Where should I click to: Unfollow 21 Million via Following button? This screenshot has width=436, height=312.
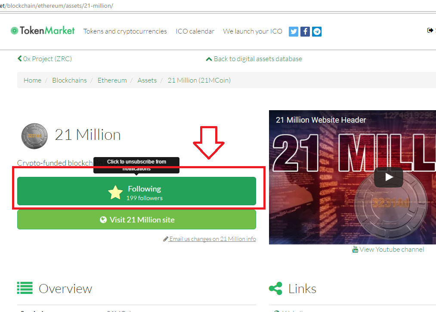136,191
